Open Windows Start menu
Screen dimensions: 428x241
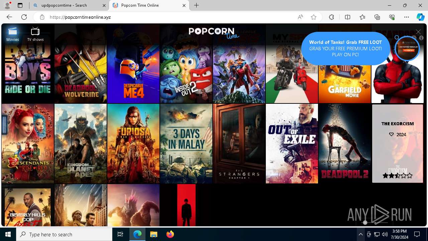8,234
